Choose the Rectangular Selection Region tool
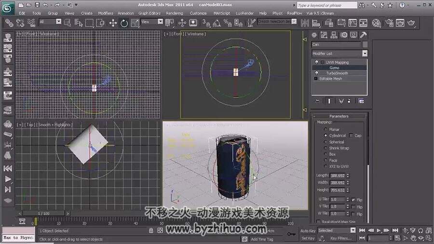Screen dimensions: 434x244 click(x=89, y=23)
